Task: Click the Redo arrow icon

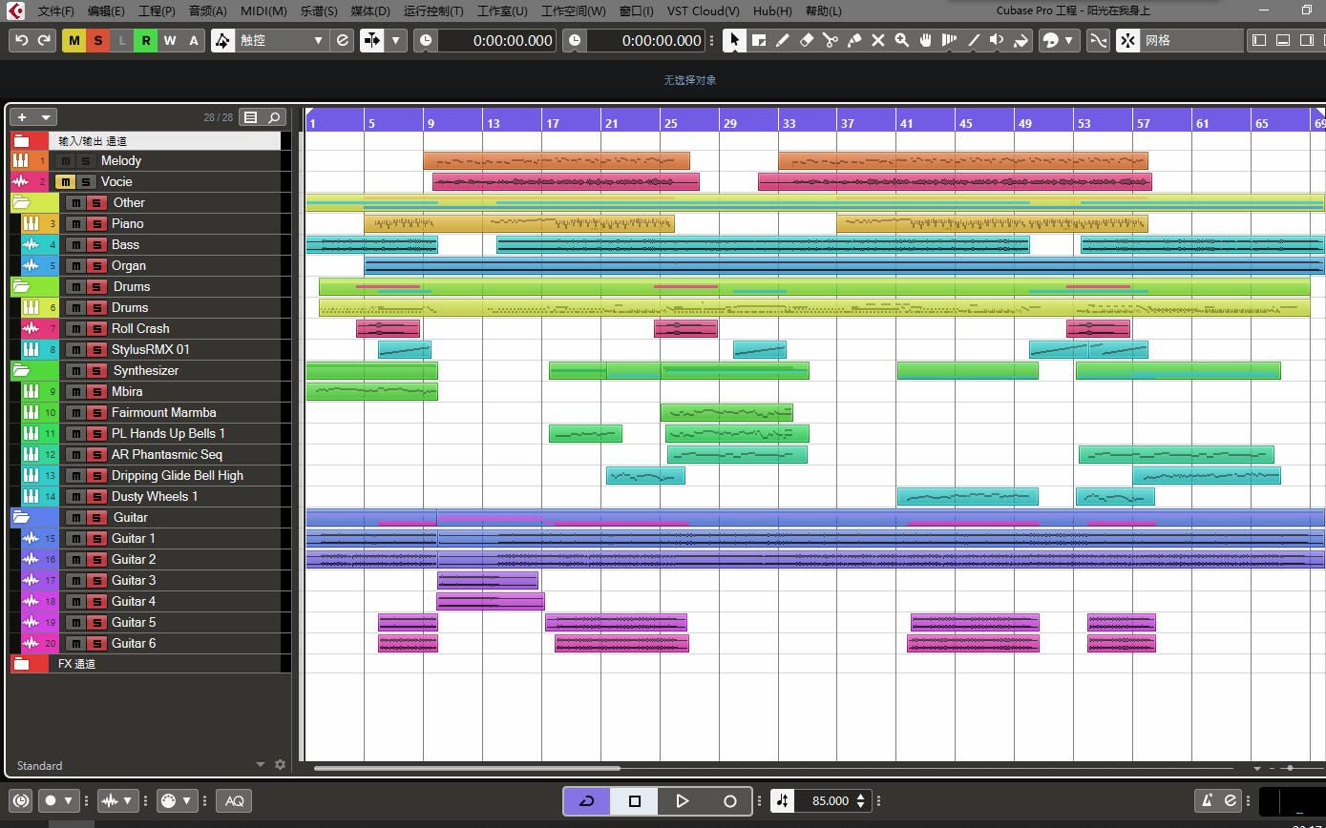Action: tap(44, 40)
